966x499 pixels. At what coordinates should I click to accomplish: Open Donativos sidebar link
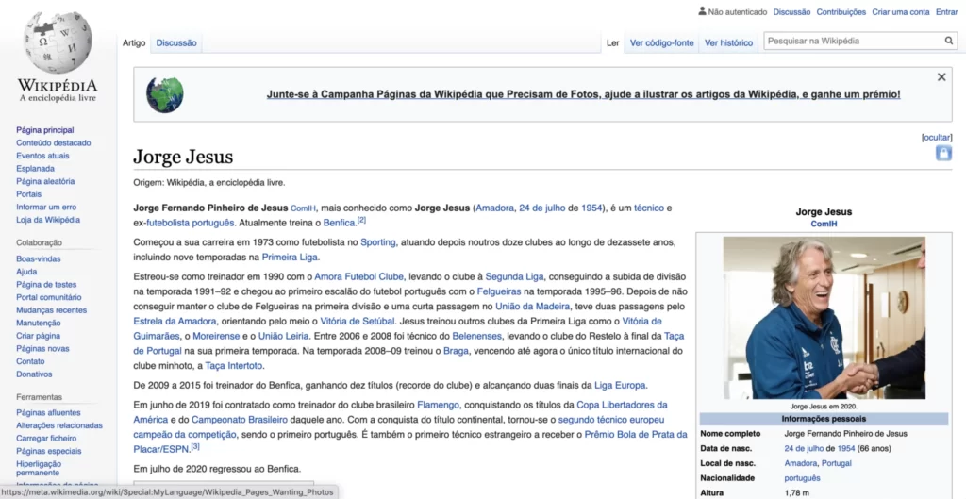pos(34,374)
